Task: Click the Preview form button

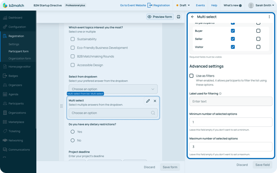Action: (160, 17)
